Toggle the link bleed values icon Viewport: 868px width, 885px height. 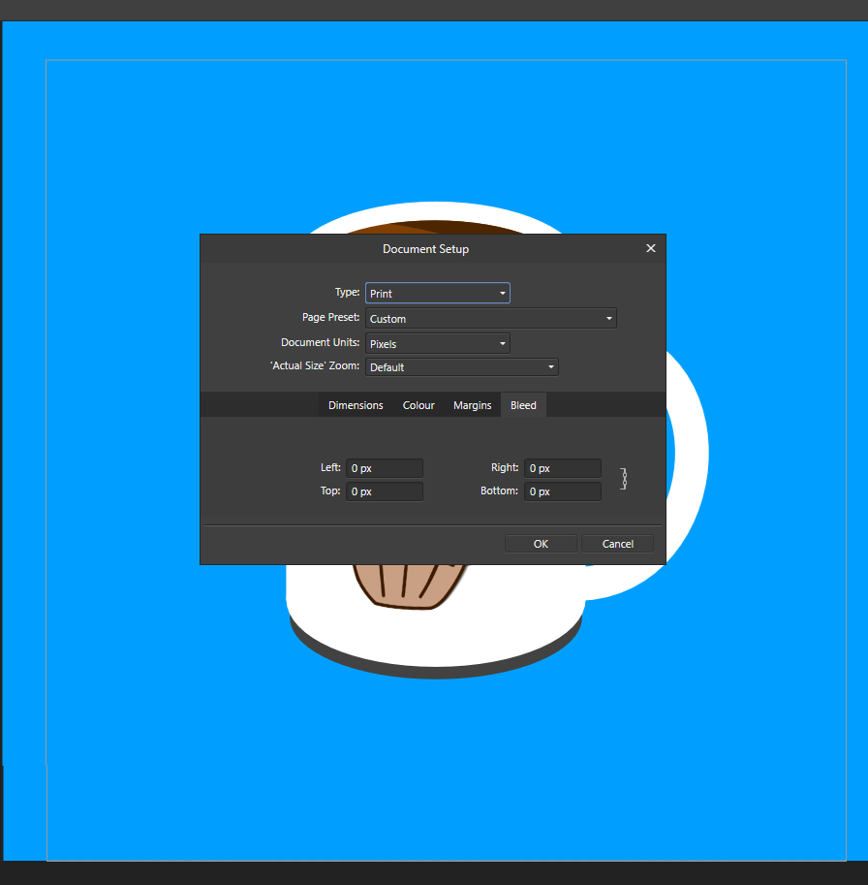click(x=623, y=479)
